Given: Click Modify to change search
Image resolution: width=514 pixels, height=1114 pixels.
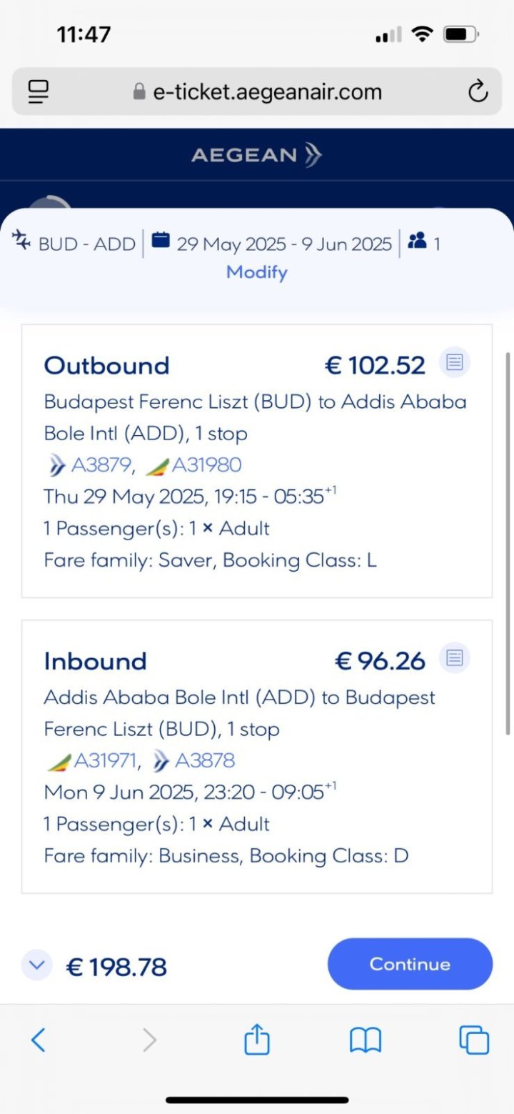Looking at the screenshot, I should (x=257, y=272).
